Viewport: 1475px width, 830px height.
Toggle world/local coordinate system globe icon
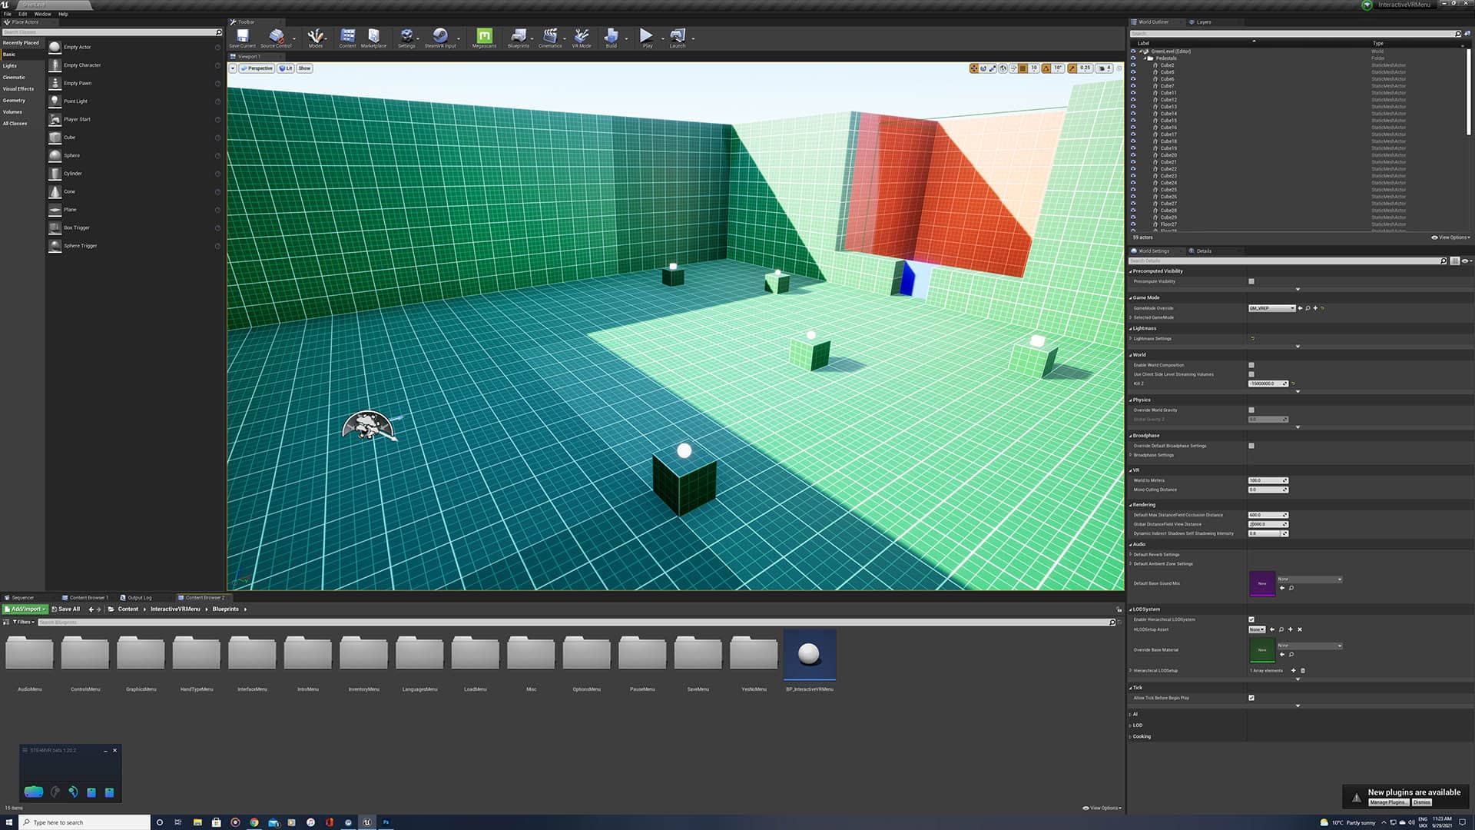tap(1003, 68)
